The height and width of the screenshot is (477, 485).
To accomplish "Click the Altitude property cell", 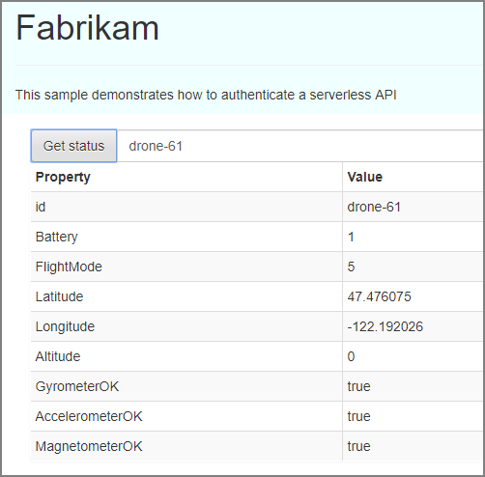I will [x=186, y=356].
